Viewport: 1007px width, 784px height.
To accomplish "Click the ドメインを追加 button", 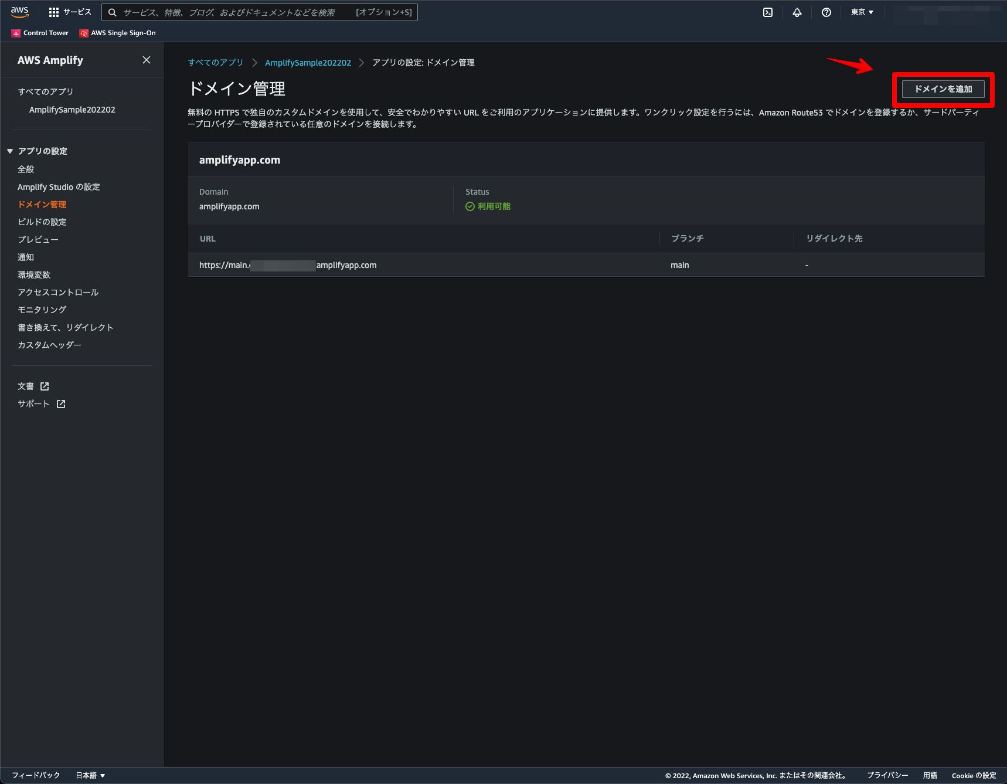I will click(943, 89).
